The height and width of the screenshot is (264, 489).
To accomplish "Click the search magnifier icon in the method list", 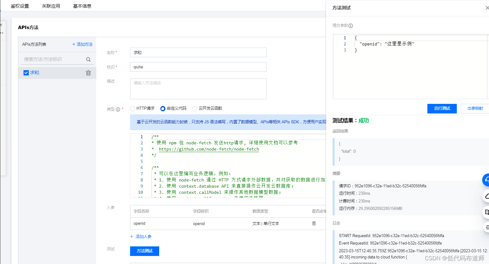I will pyautogui.click(x=88, y=59).
